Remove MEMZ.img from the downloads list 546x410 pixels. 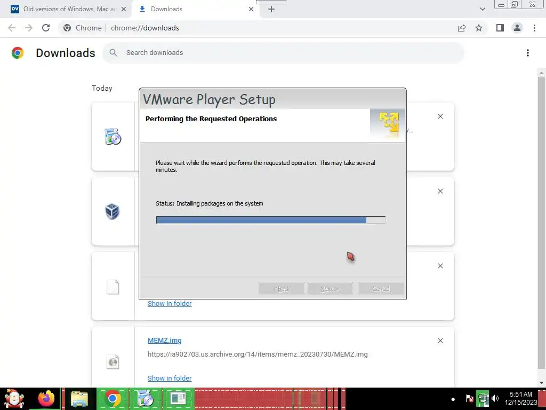click(440, 341)
